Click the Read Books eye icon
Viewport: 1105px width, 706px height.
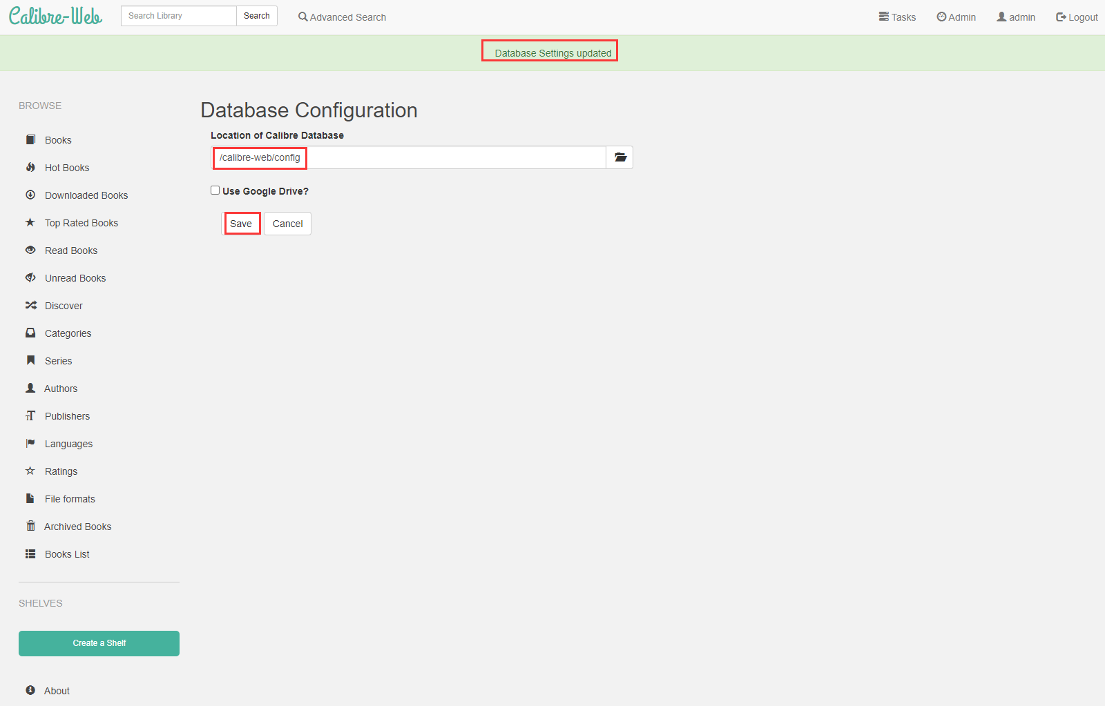pyautogui.click(x=30, y=251)
